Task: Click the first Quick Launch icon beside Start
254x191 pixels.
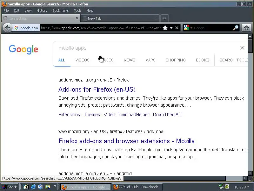Action: tap(26, 187)
